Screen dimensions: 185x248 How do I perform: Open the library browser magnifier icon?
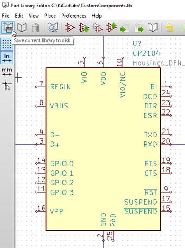coord(53,27)
